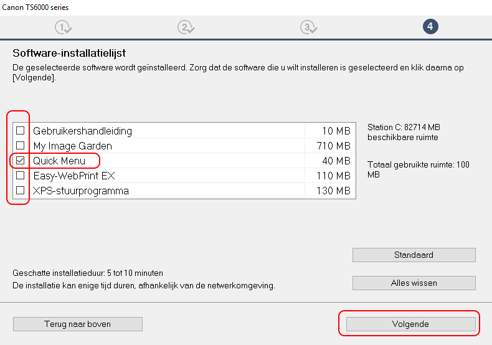This screenshot has width=492, height=345.
Task: Proceed by clicking Volgende
Action: (x=410, y=324)
